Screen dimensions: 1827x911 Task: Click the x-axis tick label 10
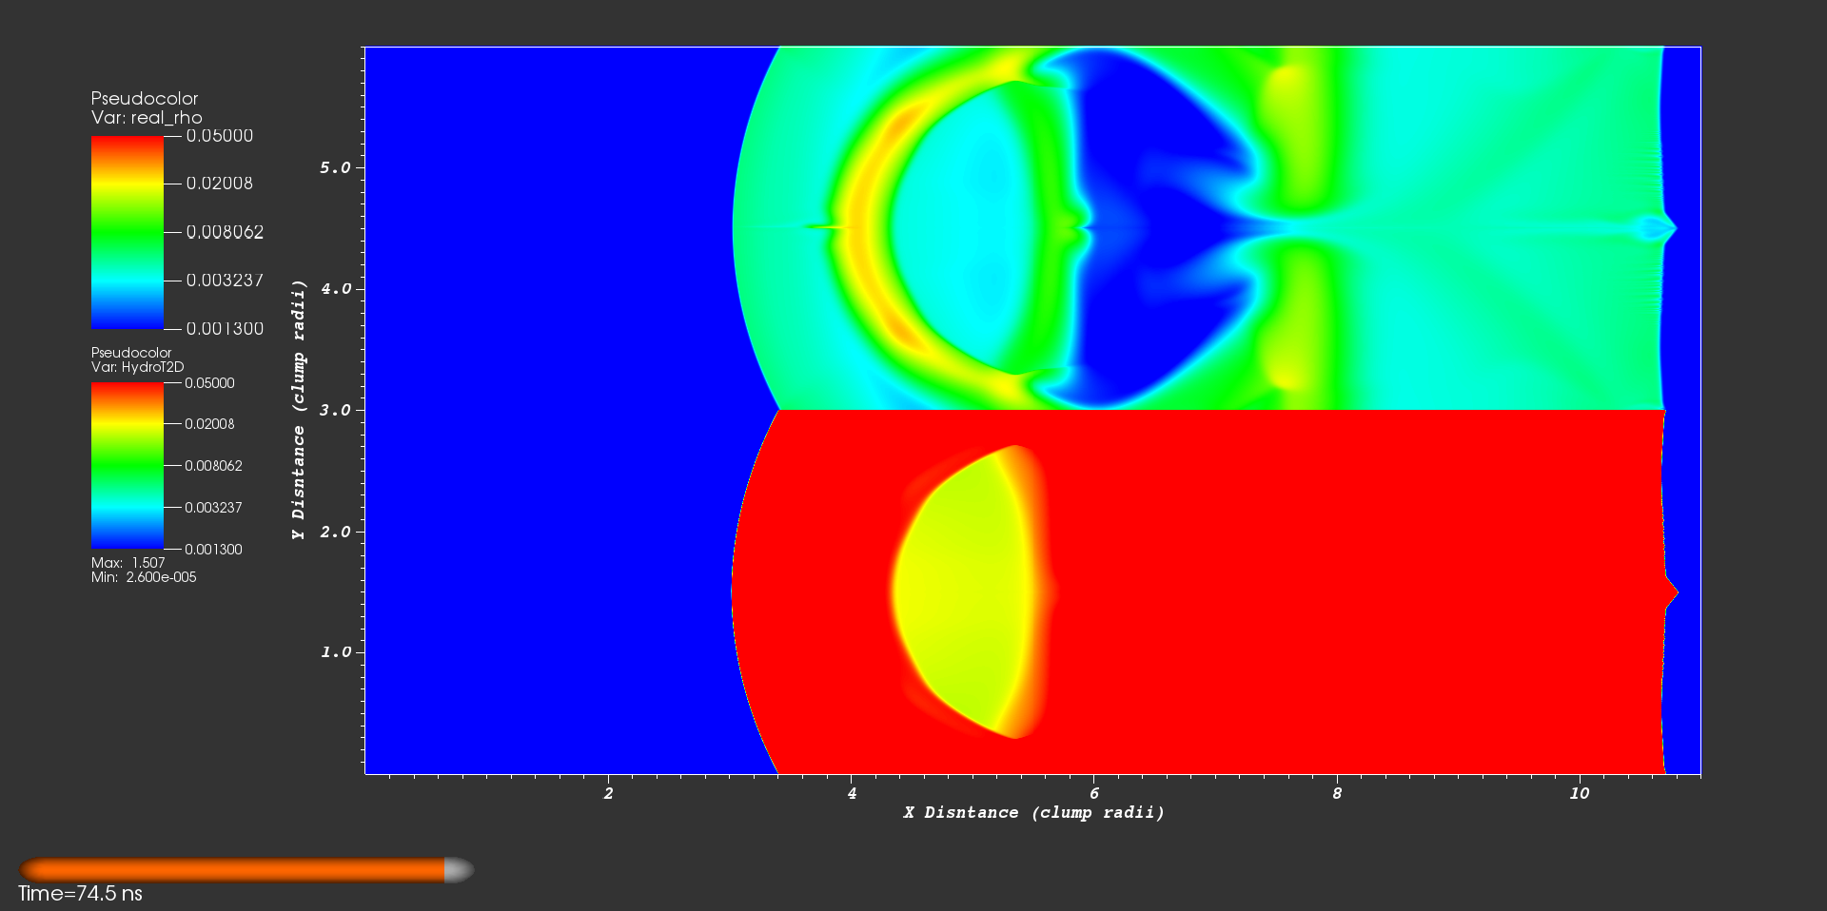[x=1580, y=793]
